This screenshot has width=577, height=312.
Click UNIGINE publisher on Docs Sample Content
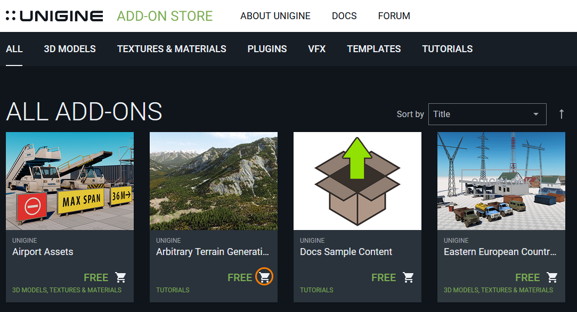point(312,240)
